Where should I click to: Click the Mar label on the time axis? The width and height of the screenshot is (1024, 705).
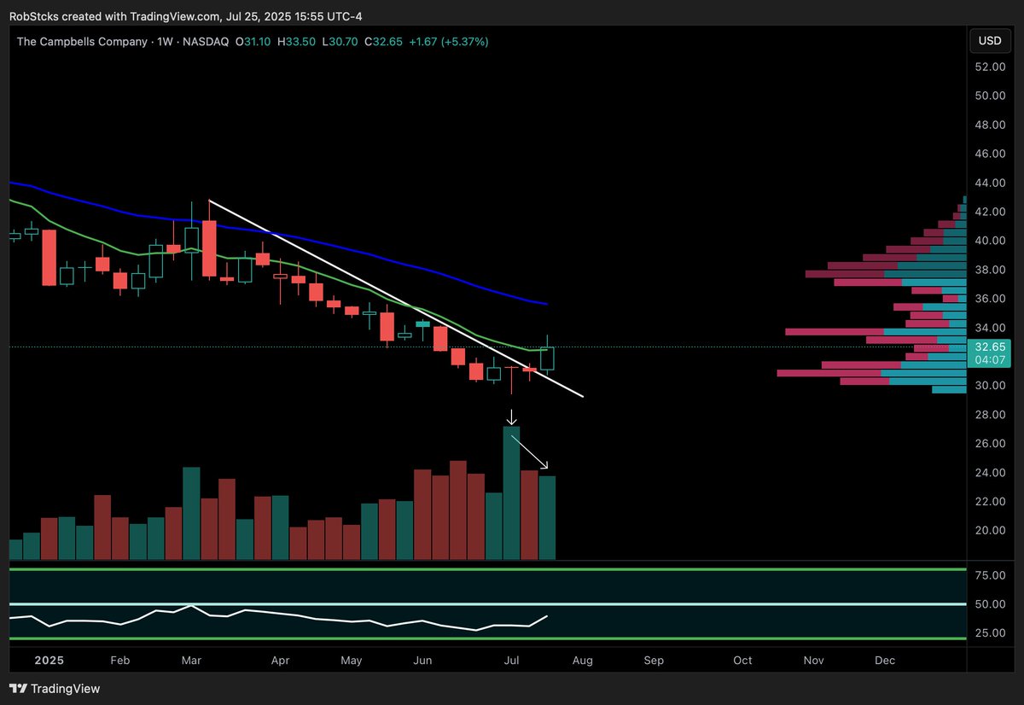[192, 661]
